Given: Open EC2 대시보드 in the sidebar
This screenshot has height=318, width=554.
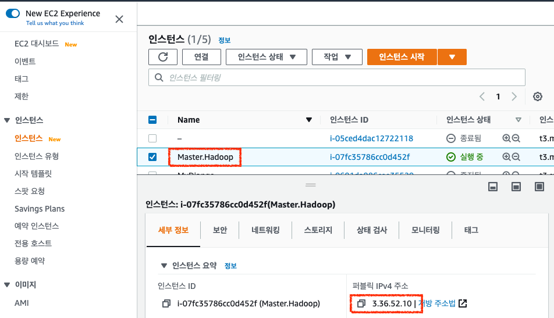Looking at the screenshot, I should 37,44.
